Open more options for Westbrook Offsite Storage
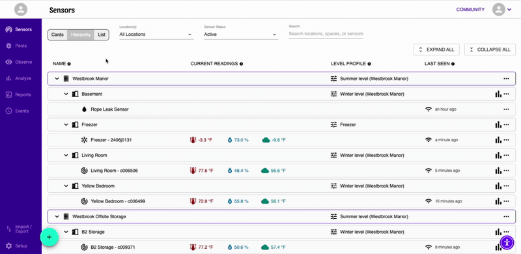Image resolution: width=521 pixels, height=254 pixels. pos(506,216)
